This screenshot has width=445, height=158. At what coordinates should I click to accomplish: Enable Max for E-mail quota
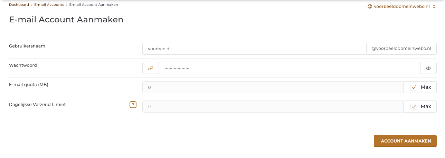(414, 87)
